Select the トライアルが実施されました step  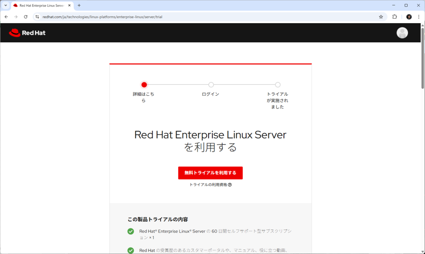tap(278, 85)
